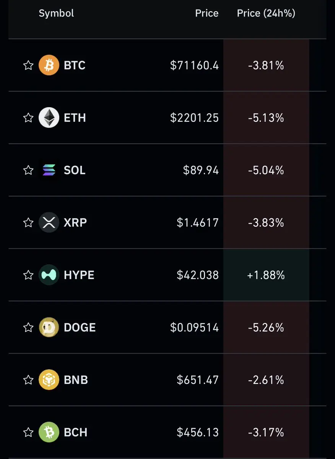The width and height of the screenshot is (335, 459).
Task: Click the BNB coin icon
Action: (x=49, y=380)
